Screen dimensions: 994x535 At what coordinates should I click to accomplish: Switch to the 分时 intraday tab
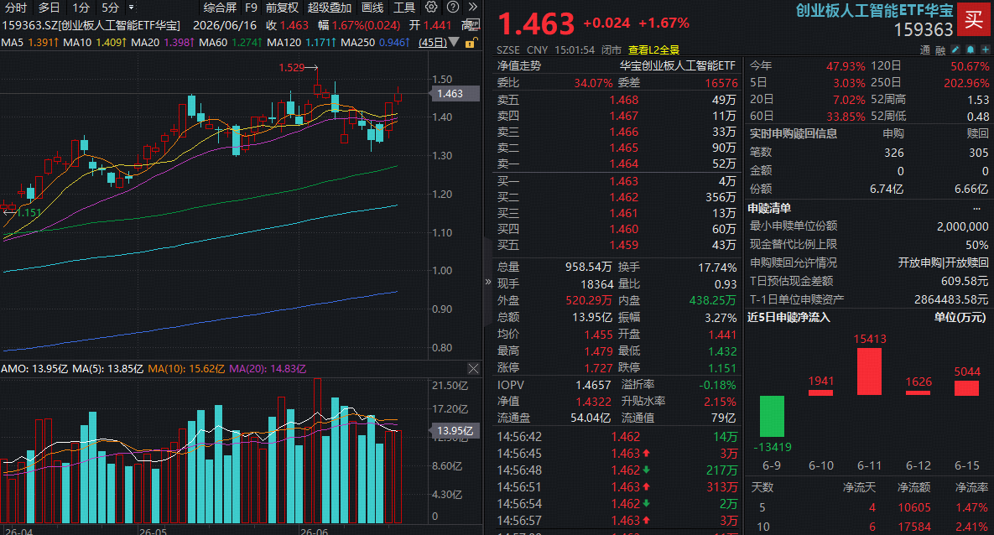click(x=16, y=8)
